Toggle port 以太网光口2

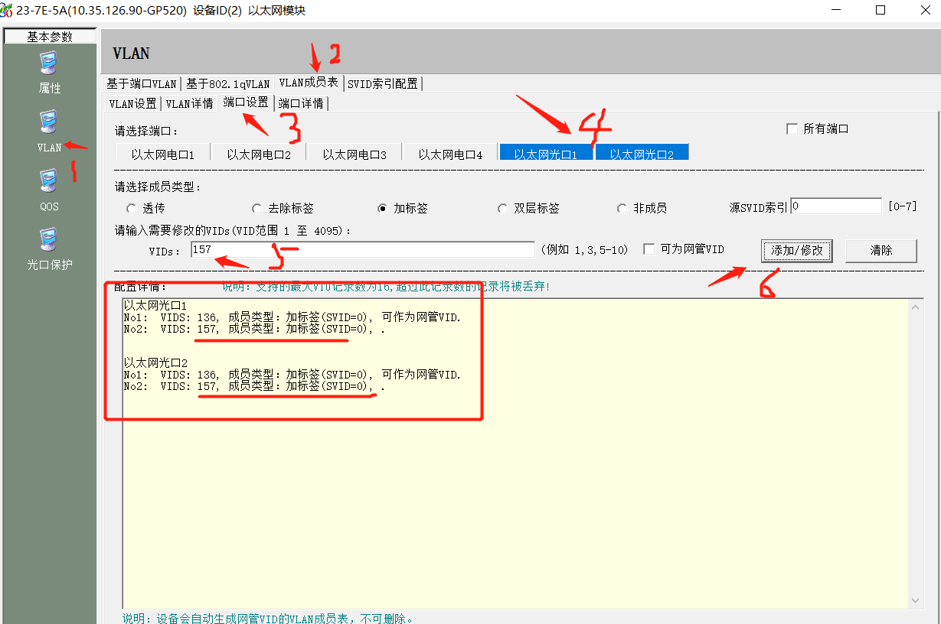[x=642, y=154]
